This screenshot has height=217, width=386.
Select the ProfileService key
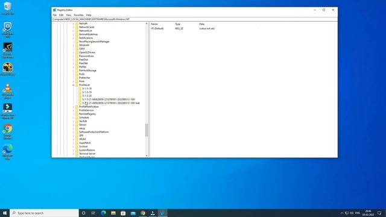pyautogui.click(x=86, y=110)
